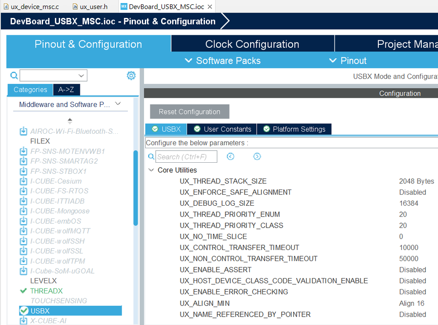Switch to the ux_user.h editor tab
This screenshot has width=438, height=325.
[x=90, y=7]
